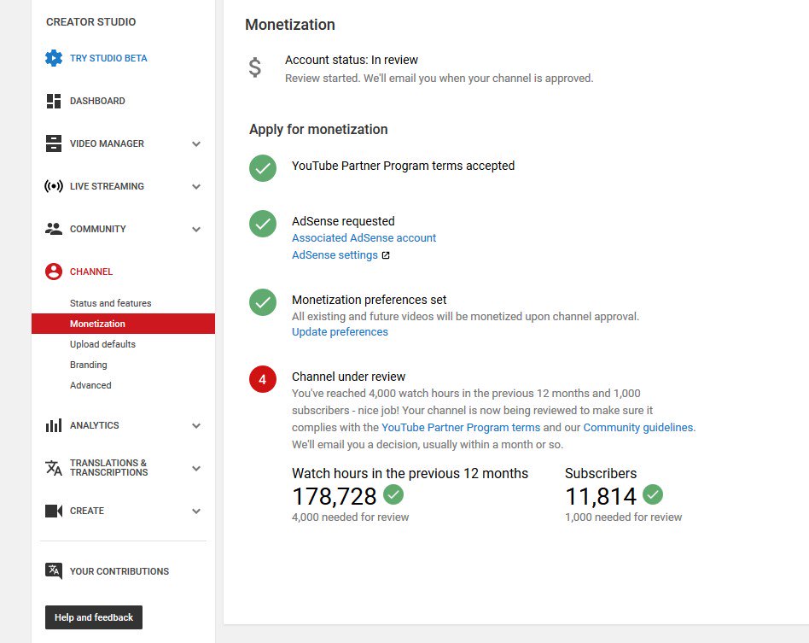Expand the Community chevron

click(x=196, y=230)
